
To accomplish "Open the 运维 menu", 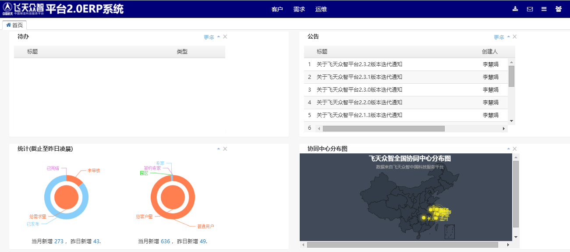I will point(321,9).
